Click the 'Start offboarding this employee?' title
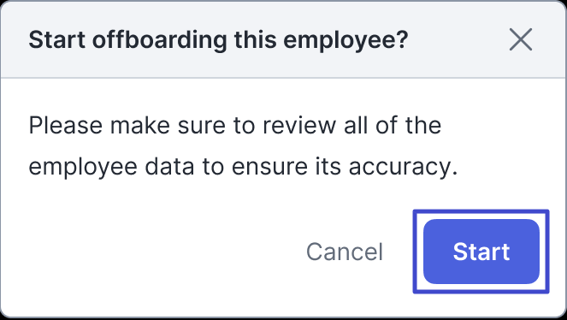567x320 pixels. 218,39
